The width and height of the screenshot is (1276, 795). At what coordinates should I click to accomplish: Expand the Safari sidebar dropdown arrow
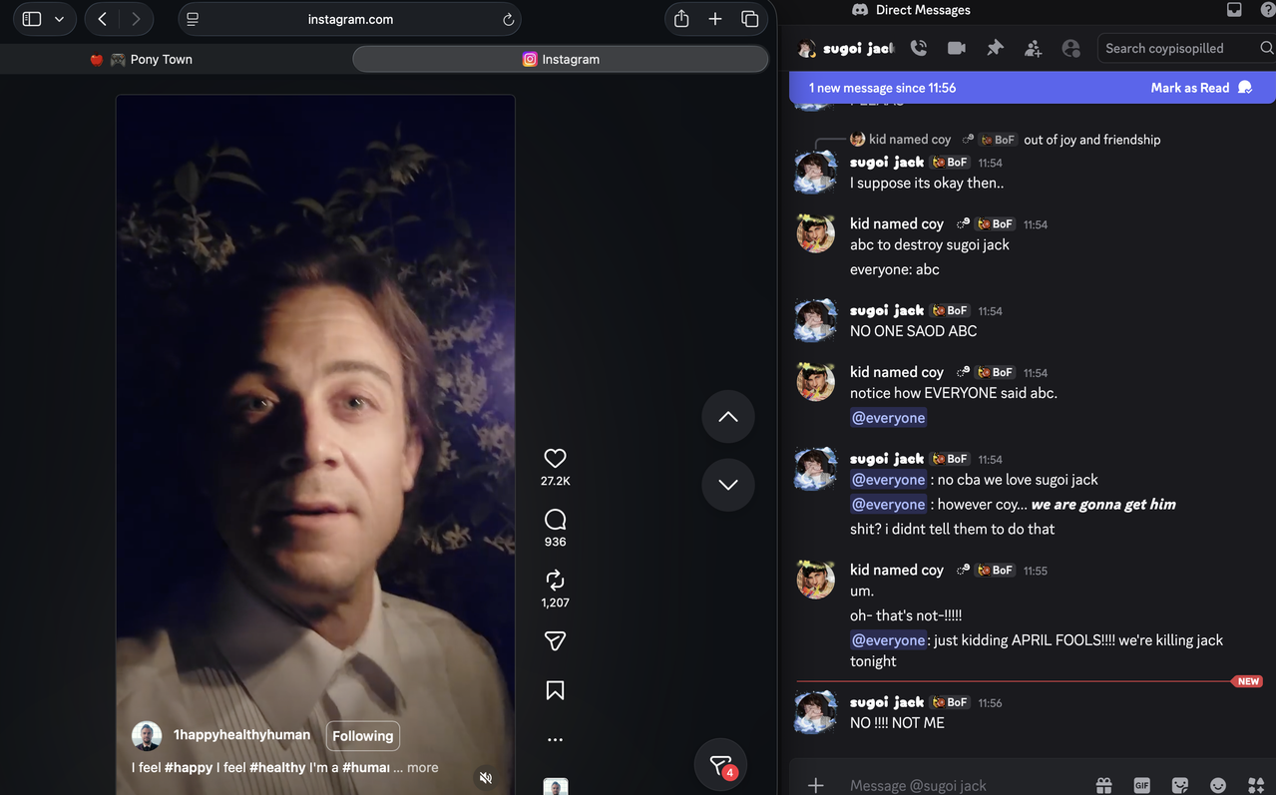coord(59,19)
